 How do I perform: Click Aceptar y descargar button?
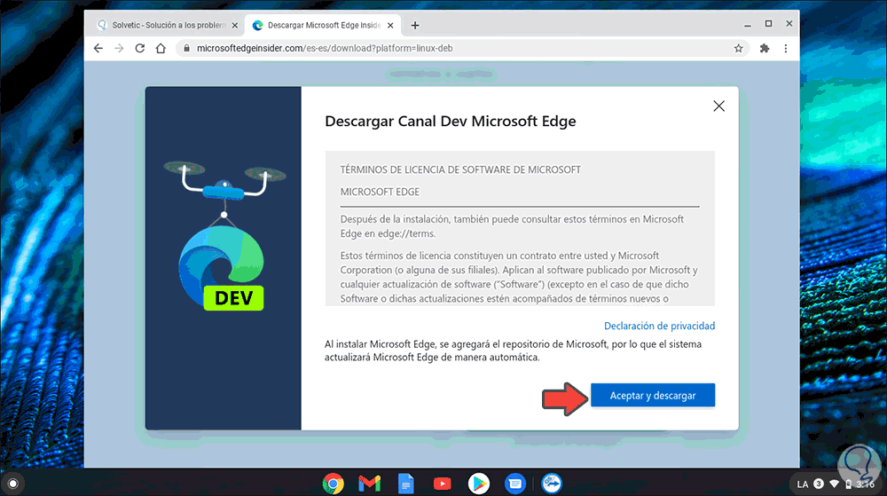click(x=653, y=396)
